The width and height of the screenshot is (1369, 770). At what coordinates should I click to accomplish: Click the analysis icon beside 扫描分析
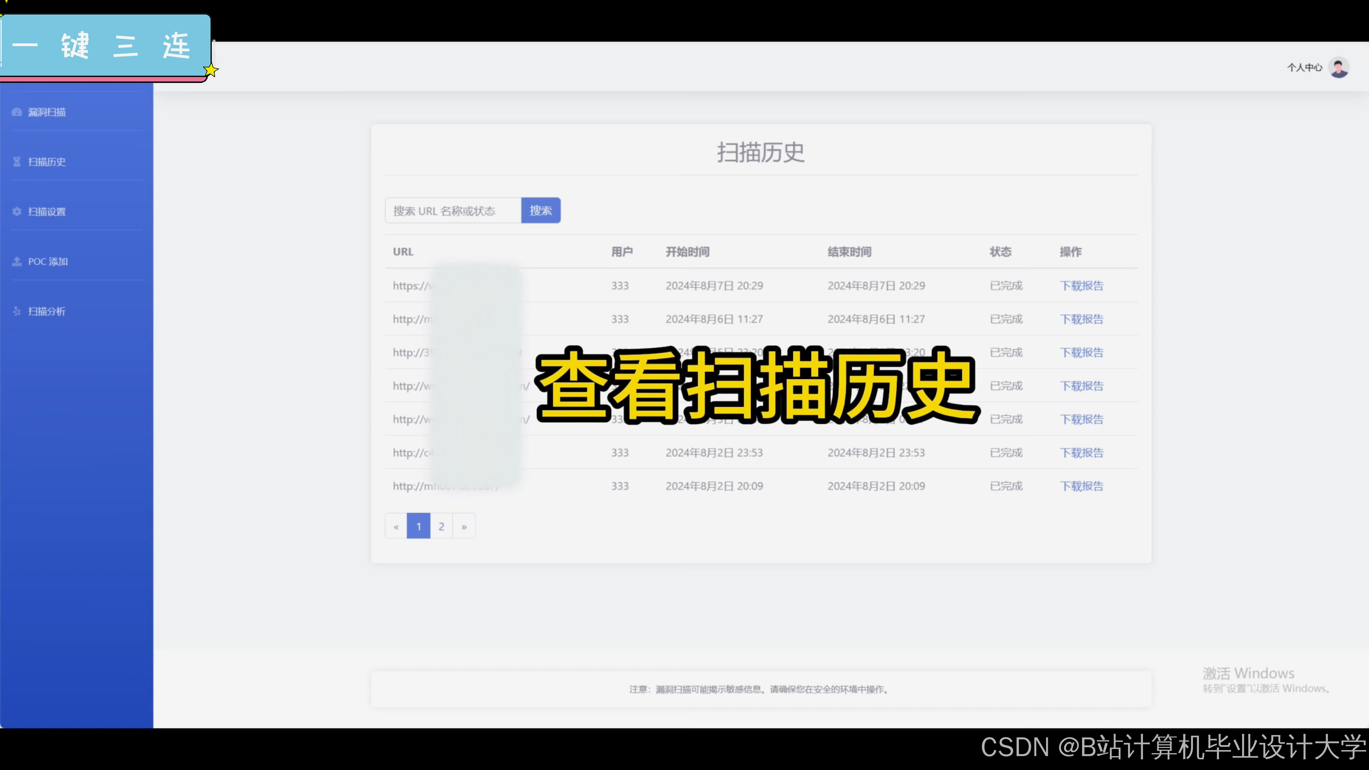click(16, 312)
